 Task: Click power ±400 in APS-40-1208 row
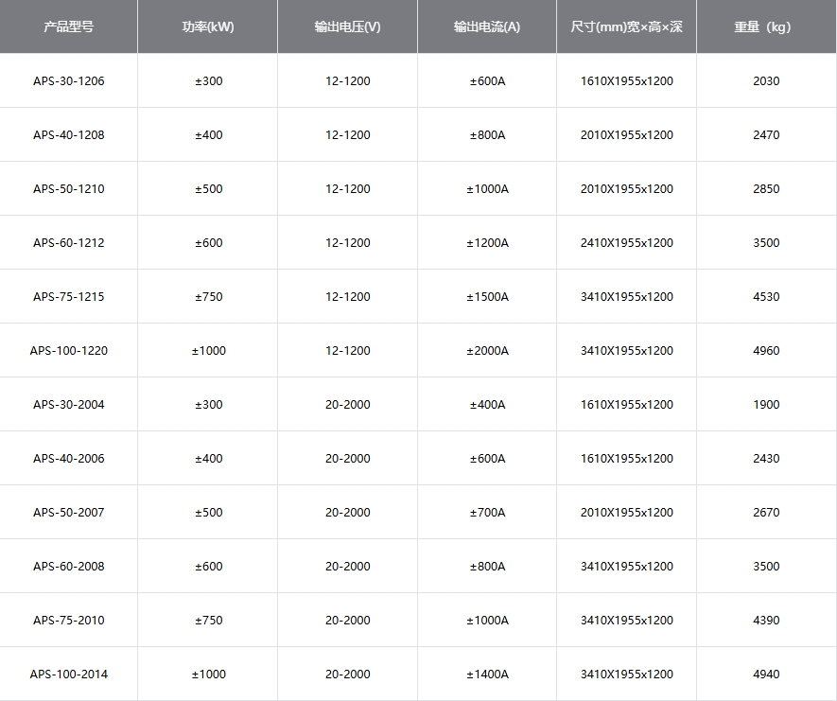coord(209,135)
